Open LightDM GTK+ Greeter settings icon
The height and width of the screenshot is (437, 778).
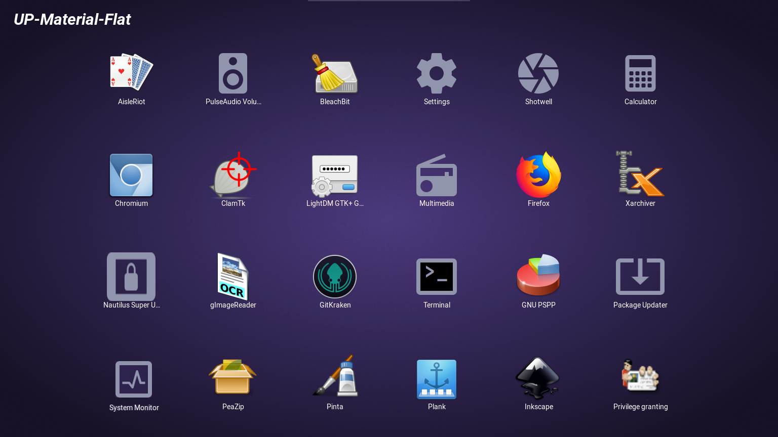[335, 176]
